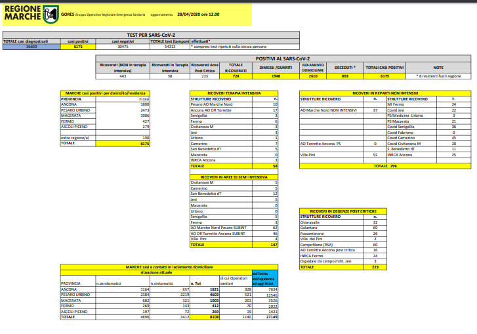The image size is (477, 334).
Task: Click the note '8 residenti fuori regione'
Action: (x=439, y=76)
